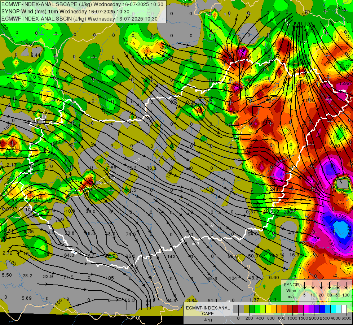353x325 pixels.
Task: Pick the yellow swatch in CAPE colorbar
Action: pyautogui.click(x=268, y=309)
